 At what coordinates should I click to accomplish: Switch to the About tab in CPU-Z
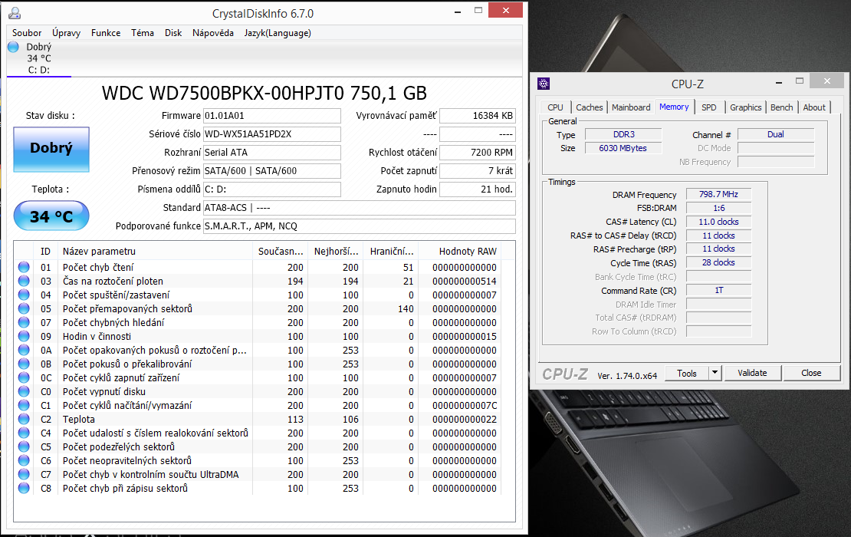coord(814,107)
